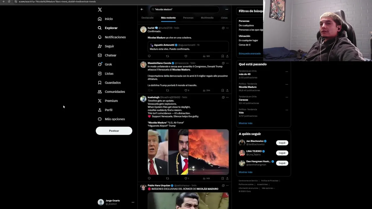
Task: Click the browser address bar URL
Action: tap(57, 1)
